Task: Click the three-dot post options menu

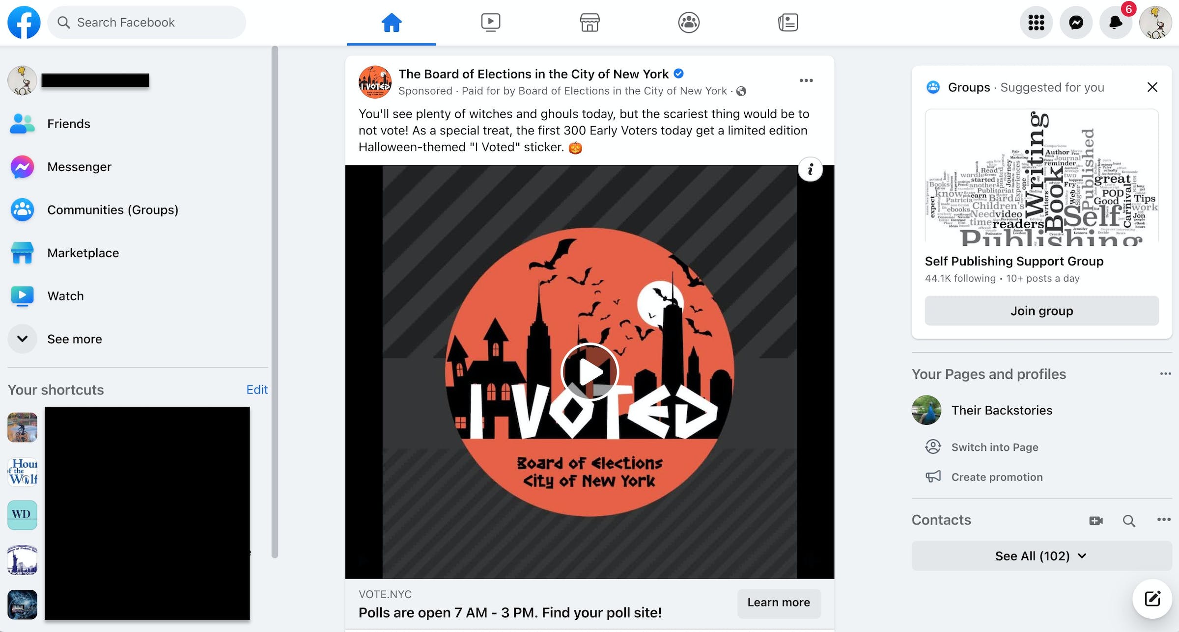Action: coord(806,80)
